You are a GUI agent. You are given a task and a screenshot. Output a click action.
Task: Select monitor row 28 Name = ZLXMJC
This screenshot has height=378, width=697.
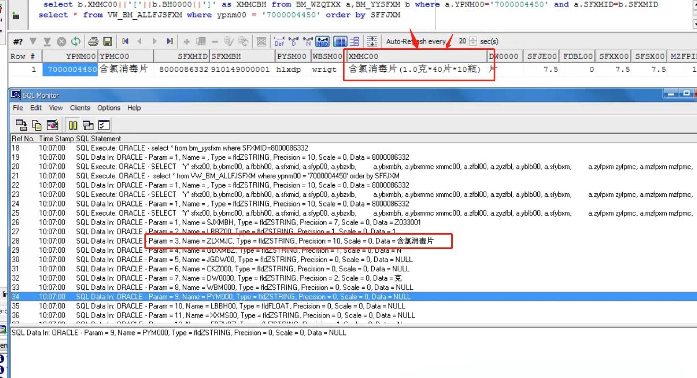coord(354,241)
